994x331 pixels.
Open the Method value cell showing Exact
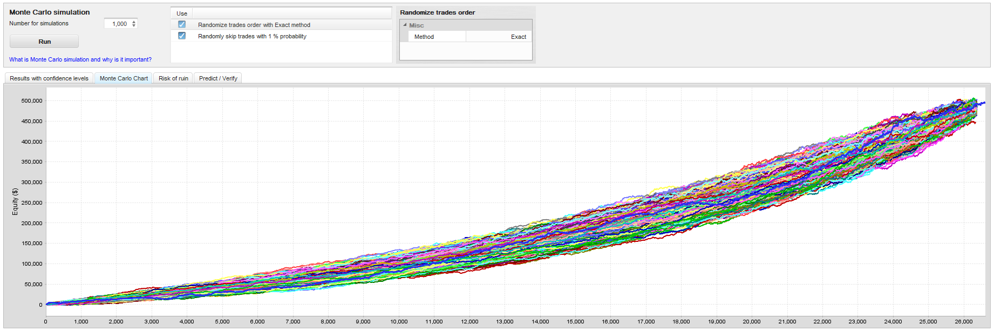click(x=499, y=37)
